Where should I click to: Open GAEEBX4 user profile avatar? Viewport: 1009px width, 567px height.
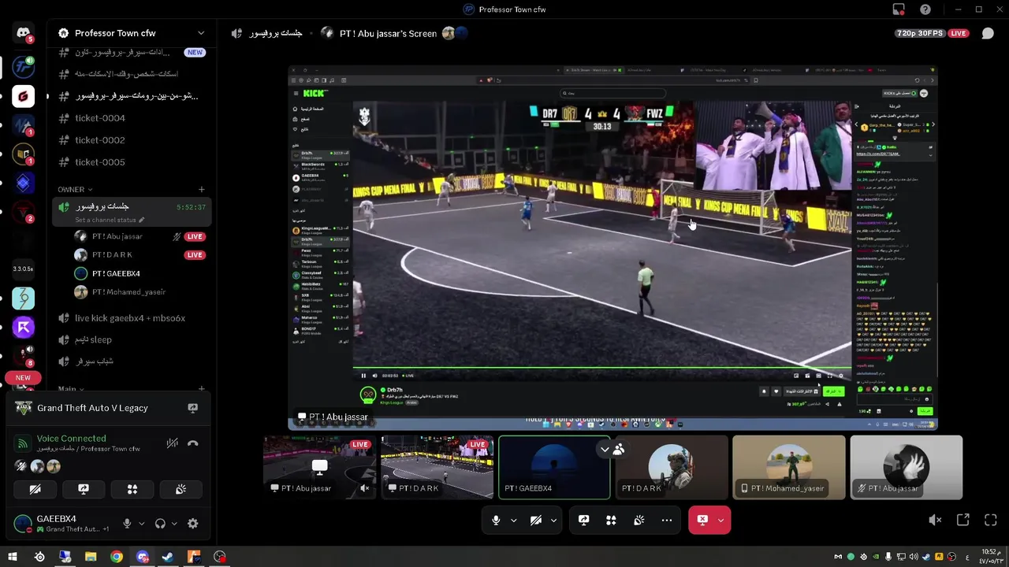(x=23, y=523)
